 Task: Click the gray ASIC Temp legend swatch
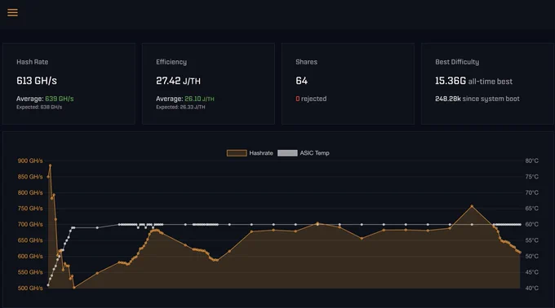coord(287,153)
